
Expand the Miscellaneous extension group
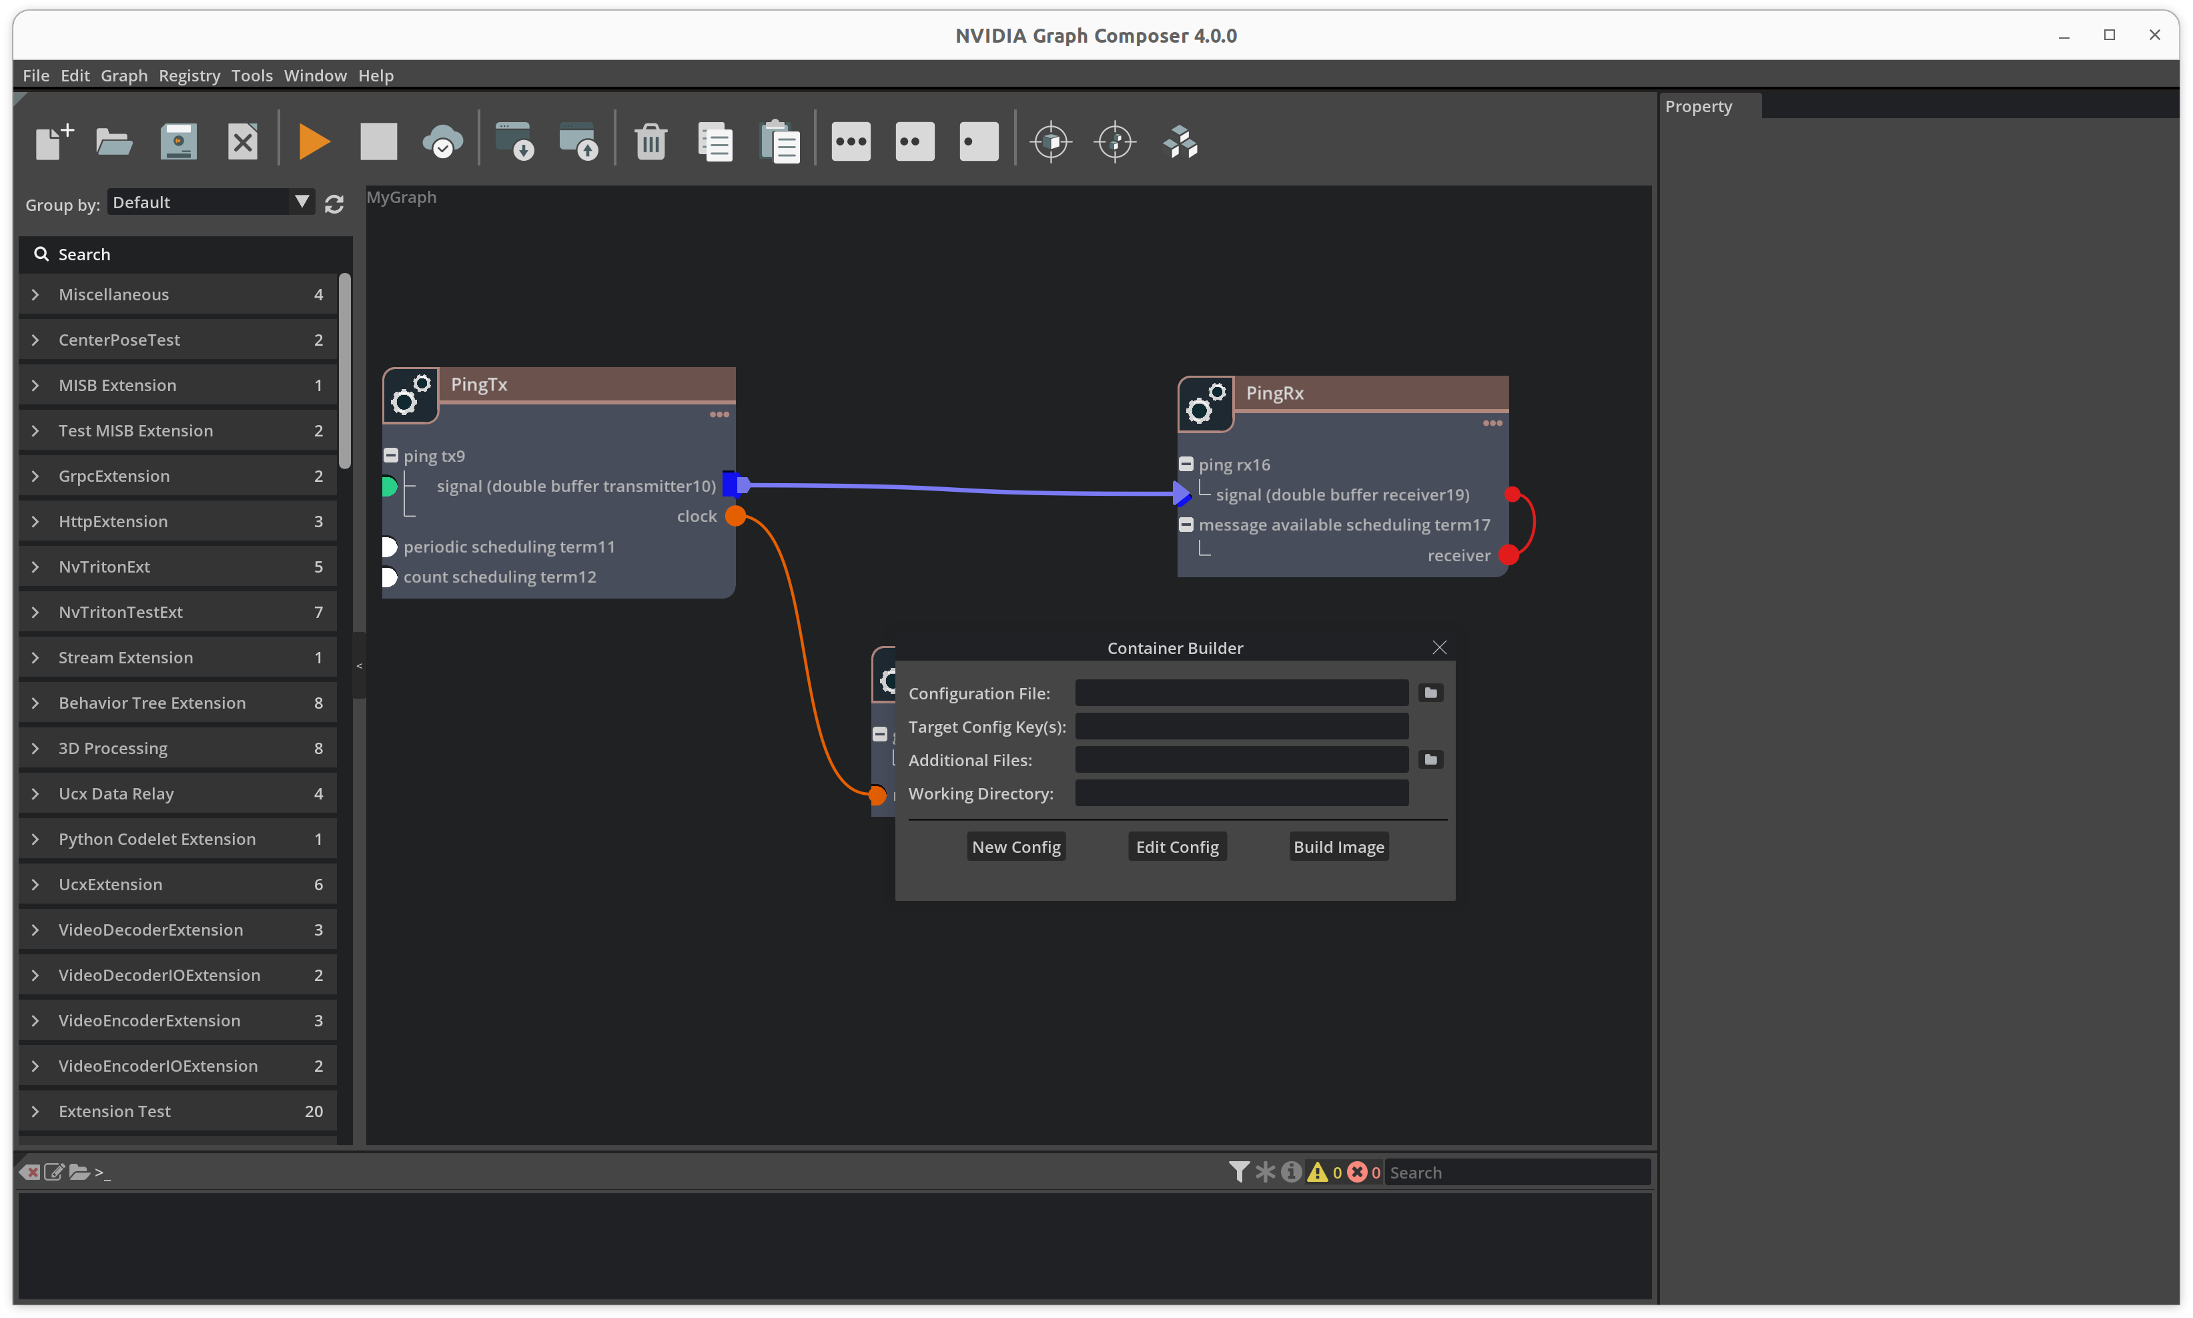click(x=36, y=293)
